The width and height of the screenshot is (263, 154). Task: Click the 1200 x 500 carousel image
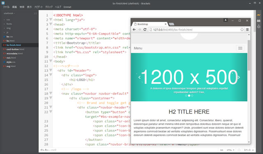tap(189, 77)
